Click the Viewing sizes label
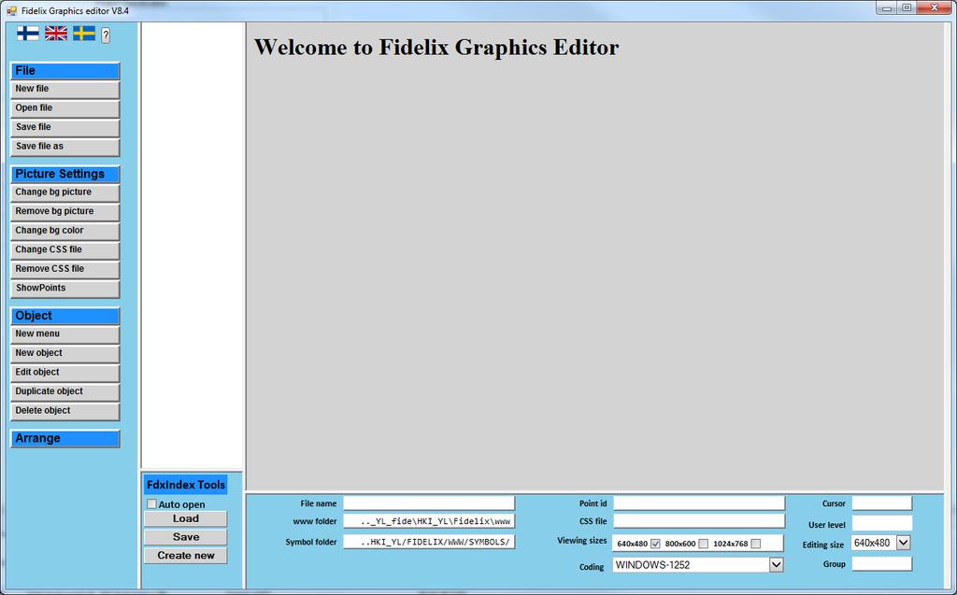Viewport: 957px width, 595px height. 581,541
